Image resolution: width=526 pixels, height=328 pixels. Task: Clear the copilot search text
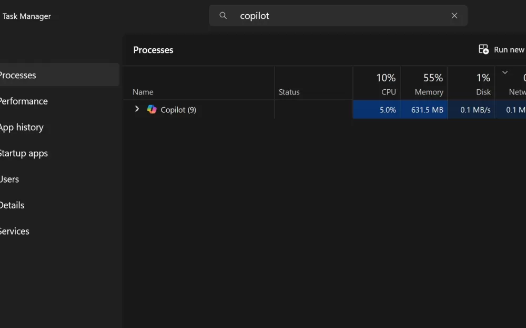pyautogui.click(x=454, y=16)
